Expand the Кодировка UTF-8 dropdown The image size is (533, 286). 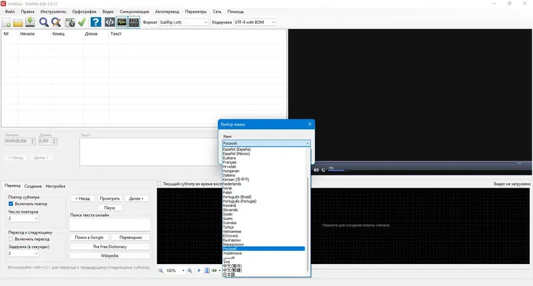pyautogui.click(x=255, y=22)
